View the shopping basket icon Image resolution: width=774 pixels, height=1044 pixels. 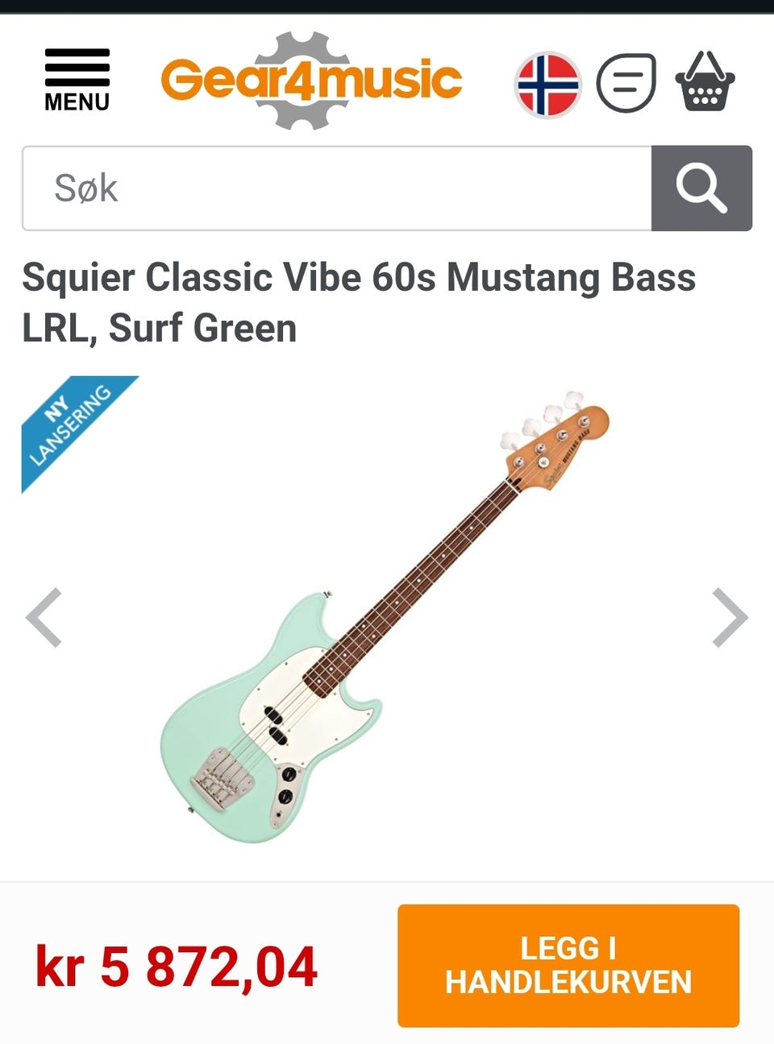pyautogui.click(x=705, y=81)
